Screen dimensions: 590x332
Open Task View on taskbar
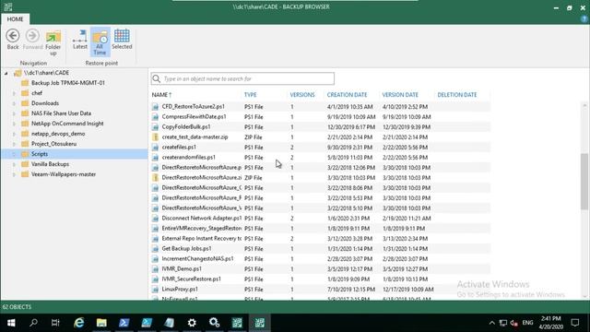click(x=55, y=323)
